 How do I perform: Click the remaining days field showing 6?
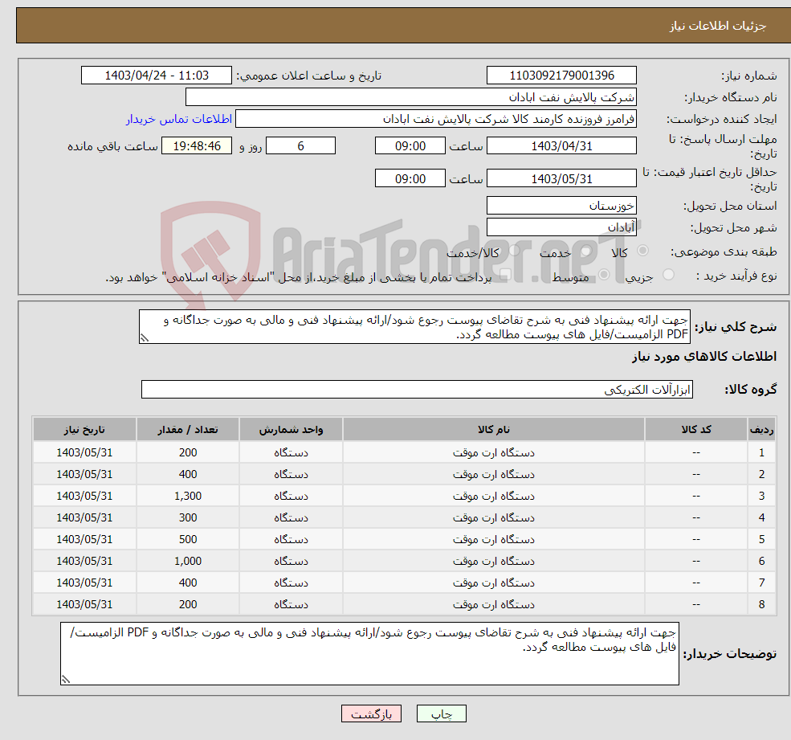300,146
